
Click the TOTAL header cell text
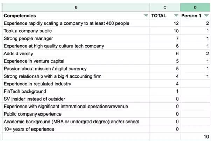(x=159, y=16)
